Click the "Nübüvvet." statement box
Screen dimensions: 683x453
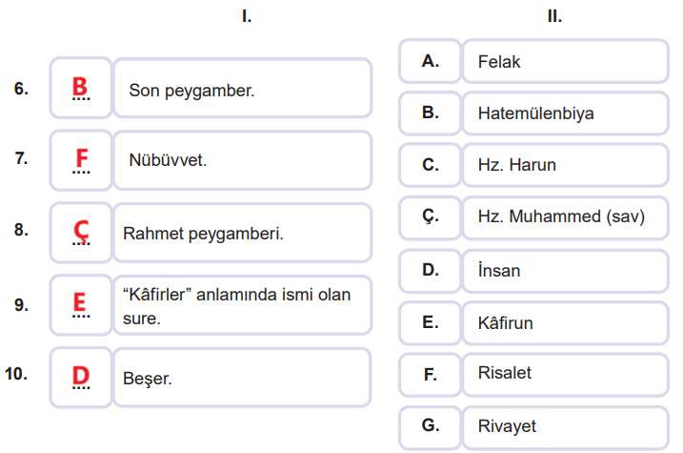[x=242, y=160]
